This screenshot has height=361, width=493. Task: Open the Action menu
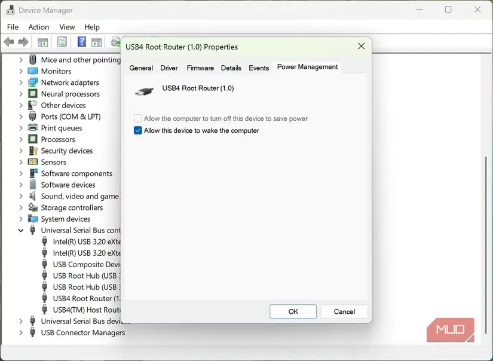39,27
